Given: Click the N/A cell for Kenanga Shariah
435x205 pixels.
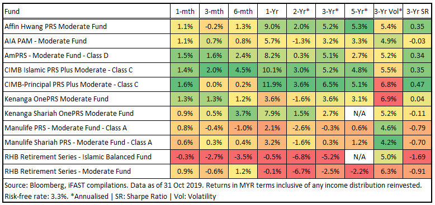Looking at the screenshot, I should point(359,114).
